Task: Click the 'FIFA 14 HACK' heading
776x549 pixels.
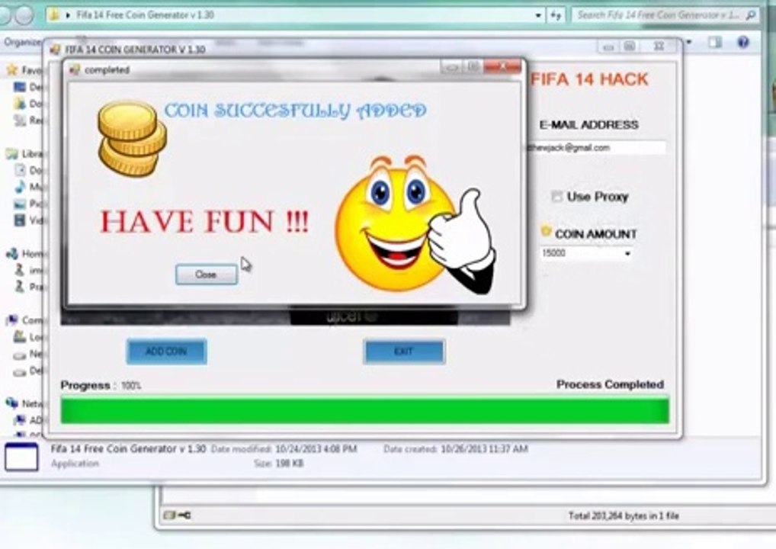Action: coord(589,79)
